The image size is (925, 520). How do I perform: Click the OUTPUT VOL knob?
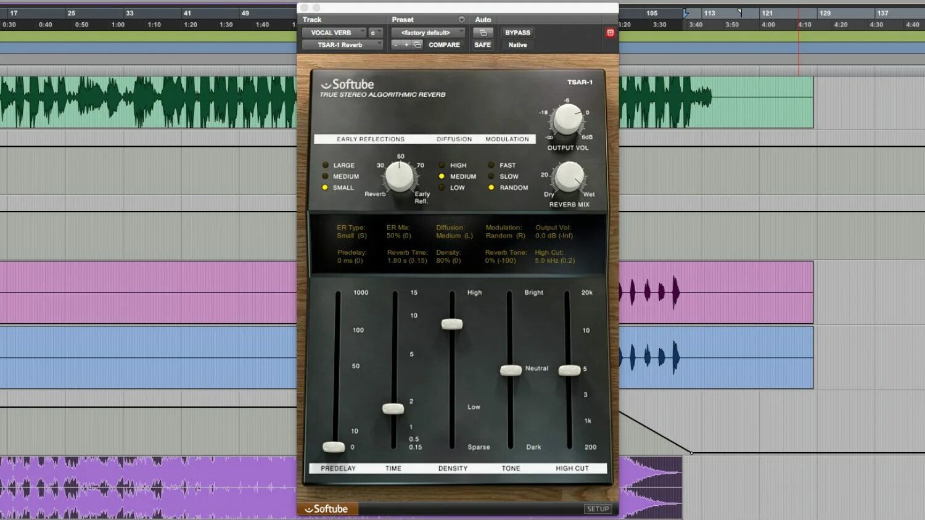click(567, 119)
